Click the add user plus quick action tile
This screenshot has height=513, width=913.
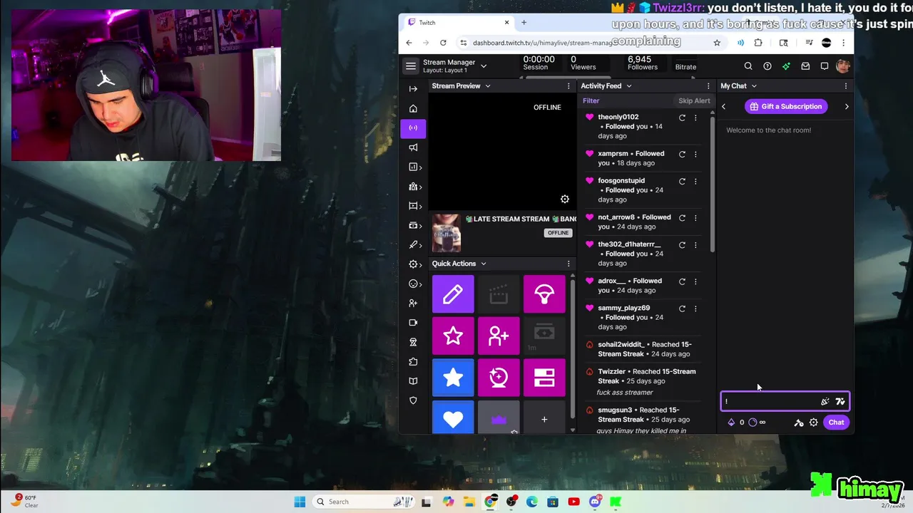click(x=499, y=336)
